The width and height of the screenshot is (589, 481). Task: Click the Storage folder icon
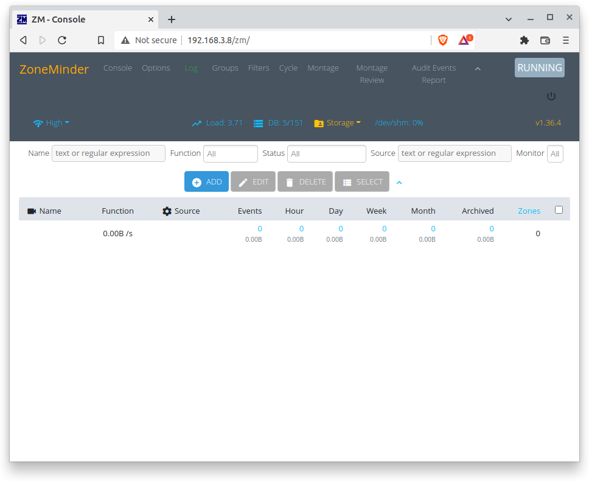click(x=319, y=123)
